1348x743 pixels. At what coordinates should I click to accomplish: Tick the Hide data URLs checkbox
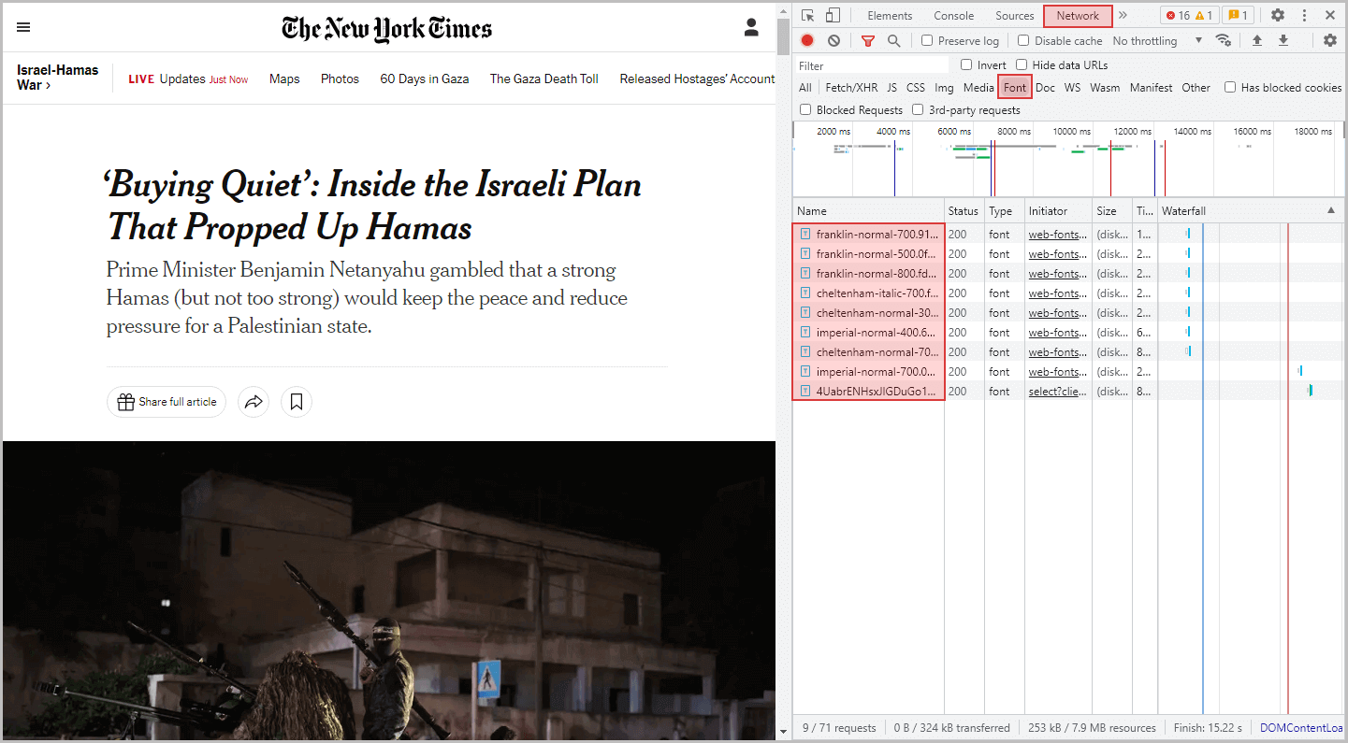pos(1022,64)
